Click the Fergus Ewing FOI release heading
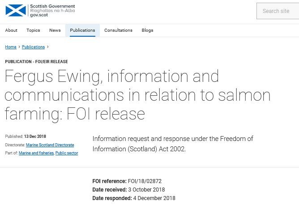 tap(137, 95)
